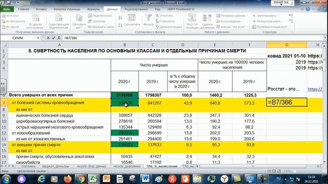Open the Файл tab
The image size is (328, 184).
pos(7,9)
